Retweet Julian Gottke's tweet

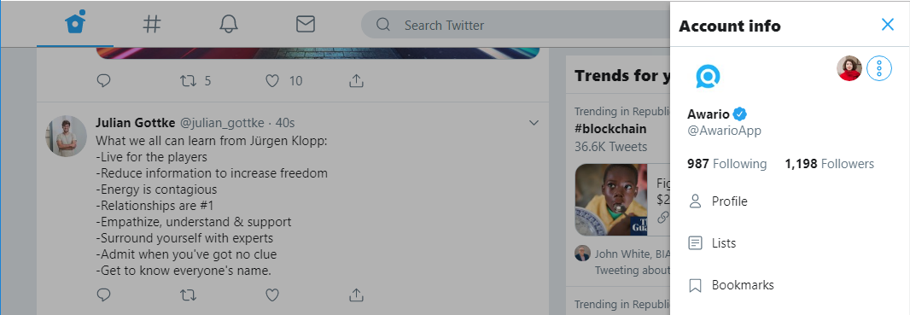click(x=188, y=295)
